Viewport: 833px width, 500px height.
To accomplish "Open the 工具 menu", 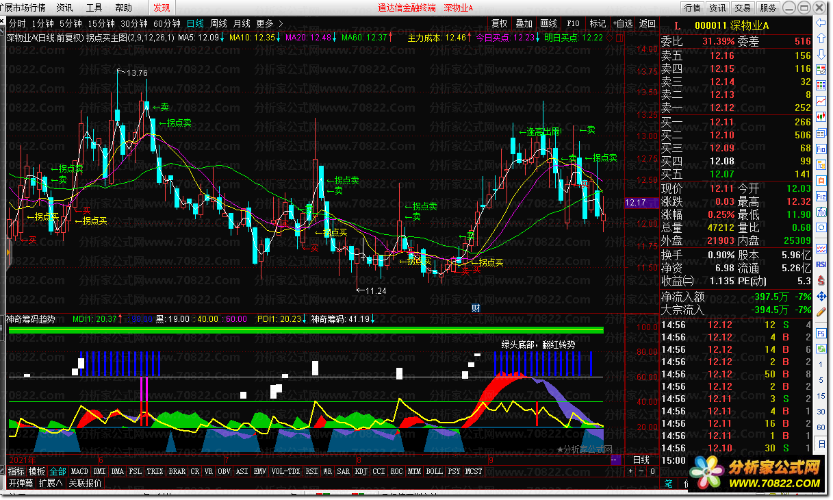I will click(x=94, y=8).
